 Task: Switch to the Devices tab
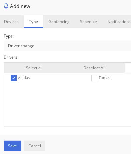pos(11,22)
